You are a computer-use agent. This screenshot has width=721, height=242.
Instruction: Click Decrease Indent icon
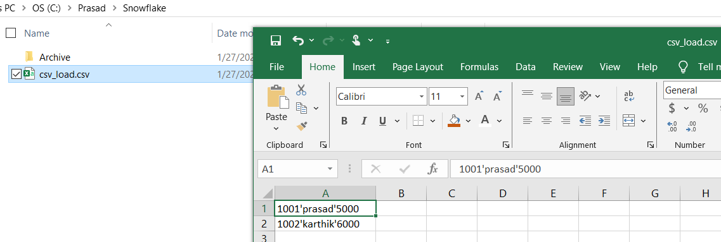coord(585,121)
